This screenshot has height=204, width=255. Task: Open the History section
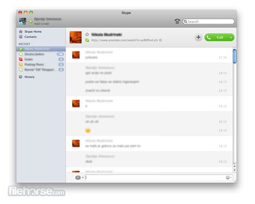point(30,77)
